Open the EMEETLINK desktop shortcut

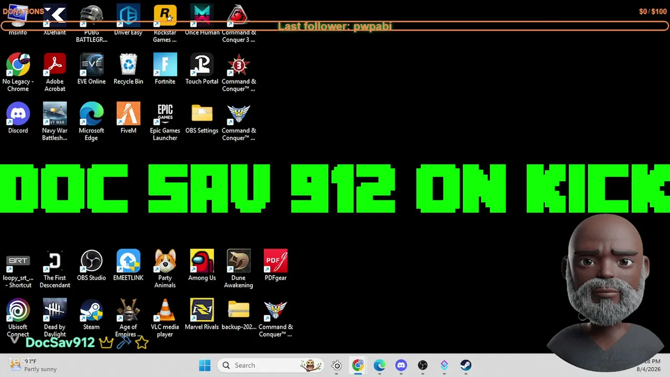click(128, 265)
